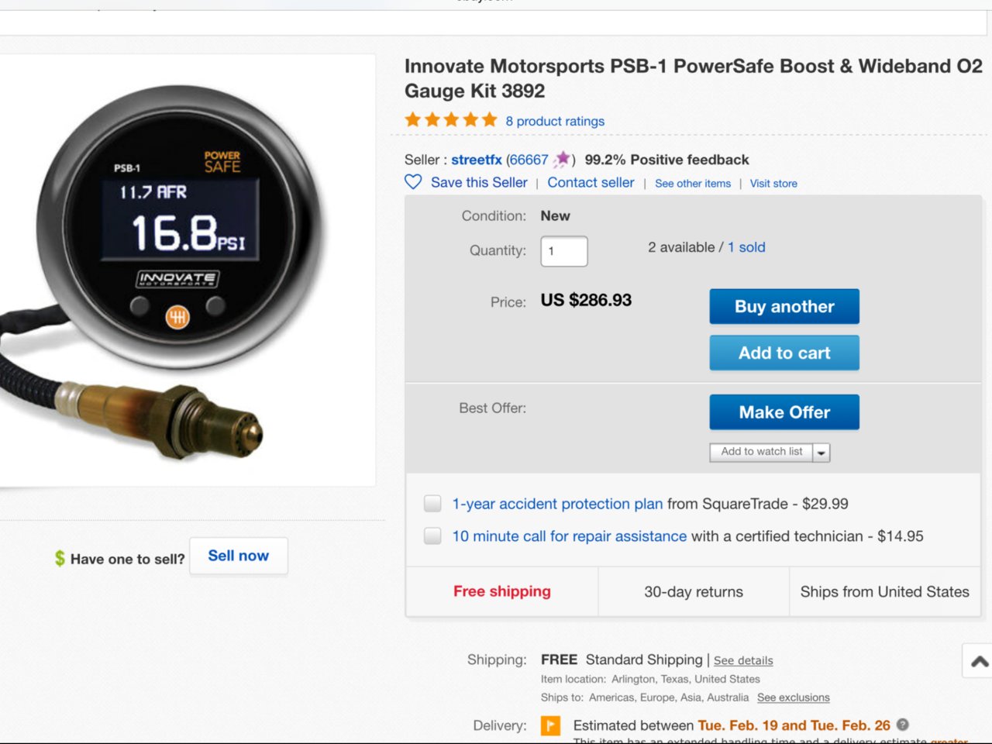The width and height of the screenshot is (992, 744).
Task: Expand the Add to watch list dropdown arrow
Action: tap(821, 452)
